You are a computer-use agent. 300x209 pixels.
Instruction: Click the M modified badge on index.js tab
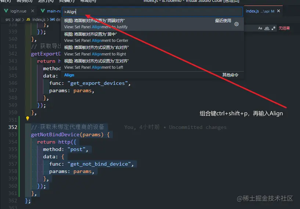point(272,11)
